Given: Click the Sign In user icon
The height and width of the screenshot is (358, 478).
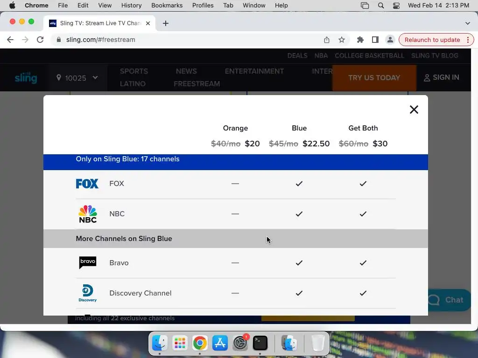Looking at the screenshot, I should 427,78.
